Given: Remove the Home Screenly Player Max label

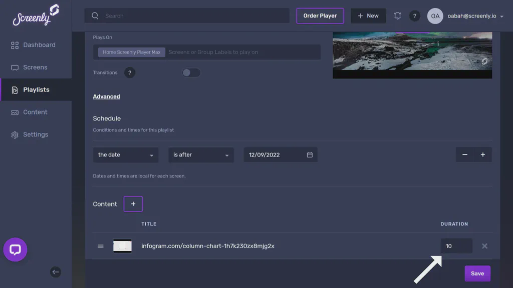Looking at the screenshot, I should coord(131,51).
